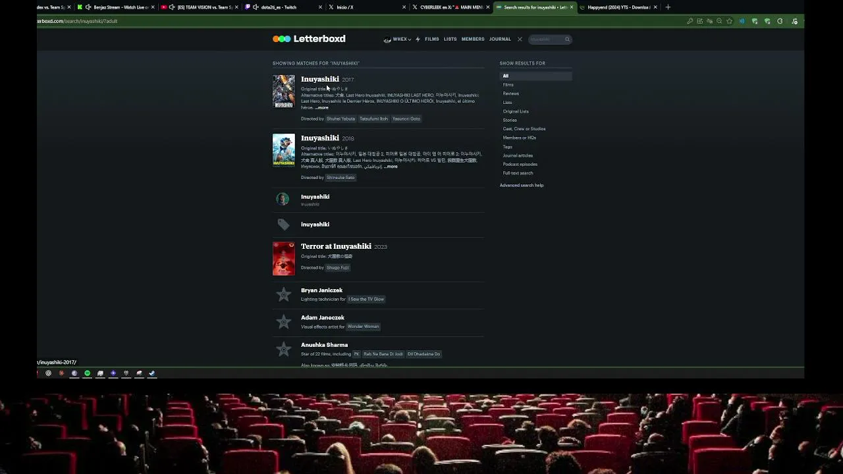Screen dimensions: 843x474
Task: Filter search results by Films
Action: tap(508, 85)
